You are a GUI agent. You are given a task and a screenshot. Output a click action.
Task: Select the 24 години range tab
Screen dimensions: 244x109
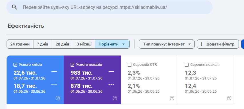(x=20, y=44)
